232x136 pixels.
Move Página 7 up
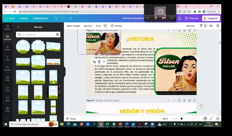point(169,30)
